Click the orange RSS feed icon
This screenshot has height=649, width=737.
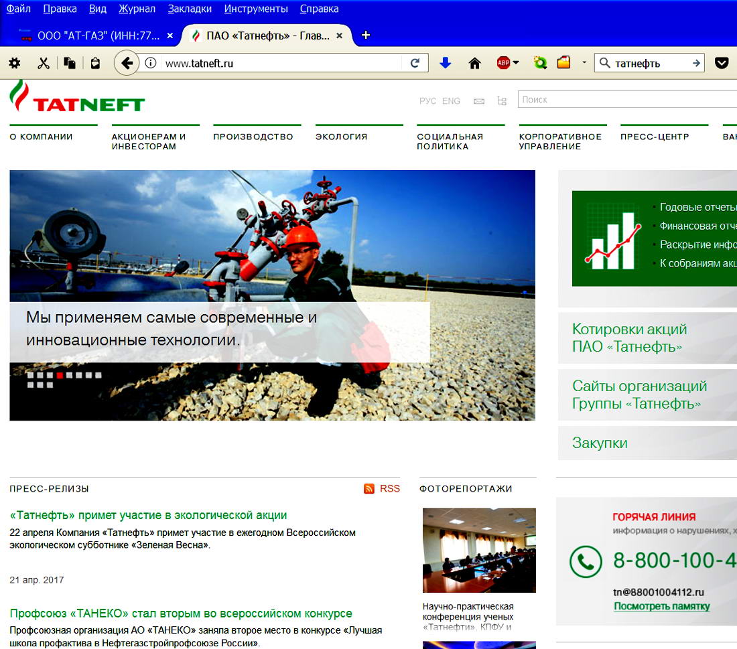click(x=369, y=489)
